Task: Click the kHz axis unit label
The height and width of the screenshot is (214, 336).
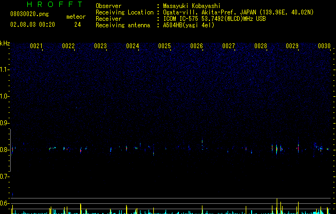Action: [5, 43]
